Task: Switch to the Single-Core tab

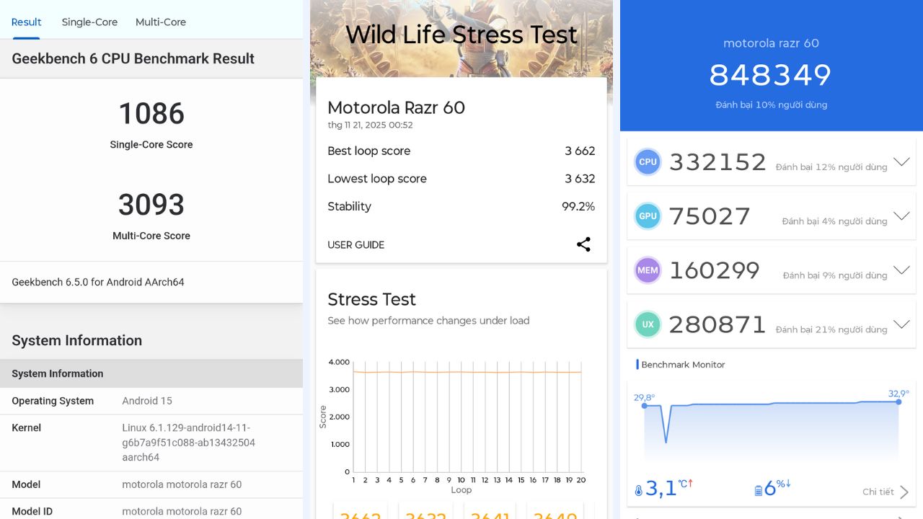Action: tap(89, 22)
